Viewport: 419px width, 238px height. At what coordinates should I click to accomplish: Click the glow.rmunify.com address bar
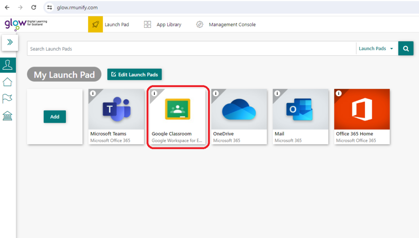pyautogui.click(x=77, y=7)
